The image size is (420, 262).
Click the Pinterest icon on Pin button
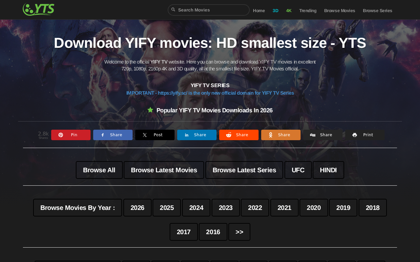coord(61,135)
